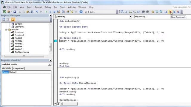Select Functions1 in the project tree
191x107 pixels.
(x=19, y=32)
